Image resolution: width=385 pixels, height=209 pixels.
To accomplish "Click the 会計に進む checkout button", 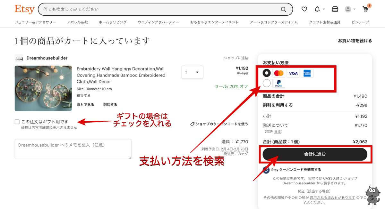I will [x=315, y=154].
